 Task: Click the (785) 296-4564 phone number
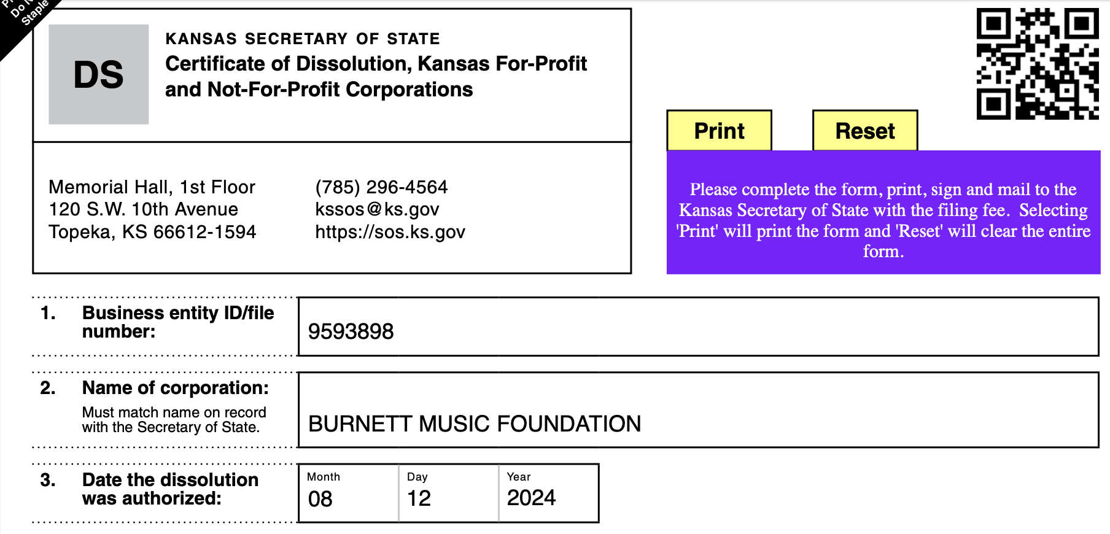tap(381, 187)
